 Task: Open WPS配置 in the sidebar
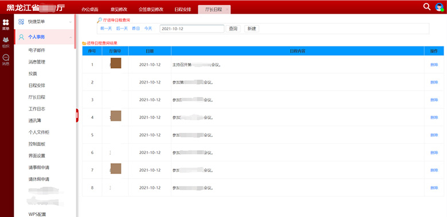[37, 214]
